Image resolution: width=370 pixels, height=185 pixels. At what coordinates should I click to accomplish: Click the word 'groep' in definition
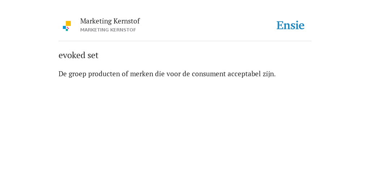[x=77, y=74]
